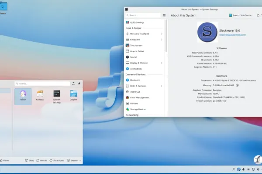Open Accessibility settings
The height and width of the screenshot is (174, 262).
pos(144,69)
